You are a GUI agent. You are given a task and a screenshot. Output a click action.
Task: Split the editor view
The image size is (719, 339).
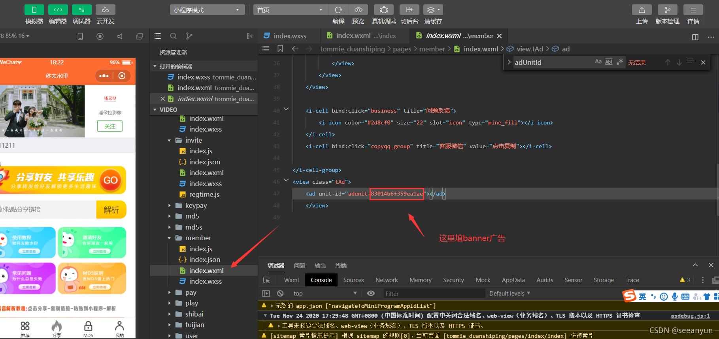(x=695, y=37)
